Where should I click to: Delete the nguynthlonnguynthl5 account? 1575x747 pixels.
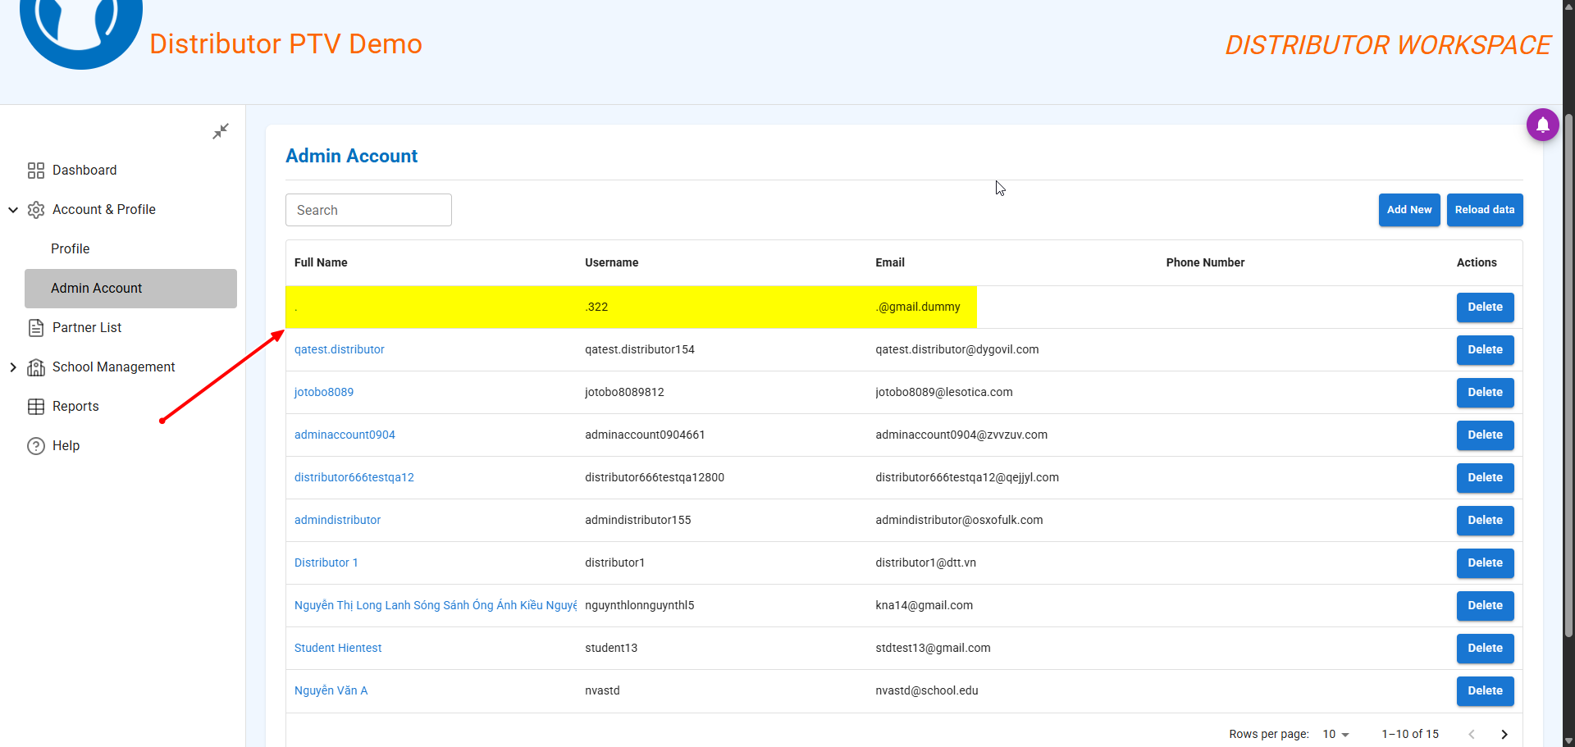pyautogui.click(x=1485, y=606)
